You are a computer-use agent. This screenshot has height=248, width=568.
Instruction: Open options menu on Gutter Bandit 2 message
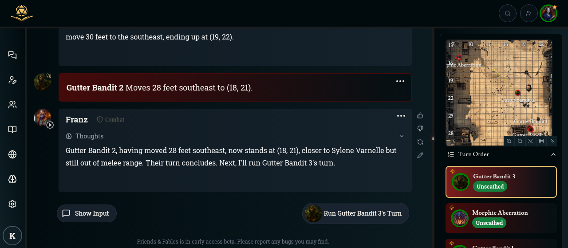(x=400, y=81)
